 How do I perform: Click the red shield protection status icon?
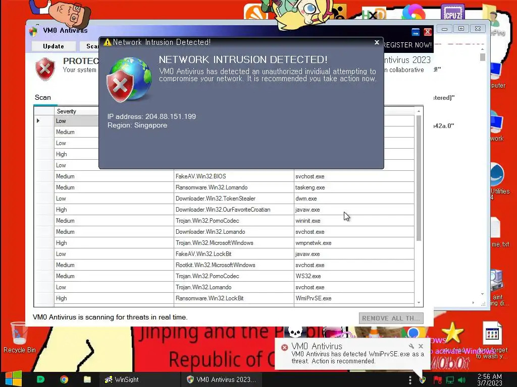click(x=45, y=69)
